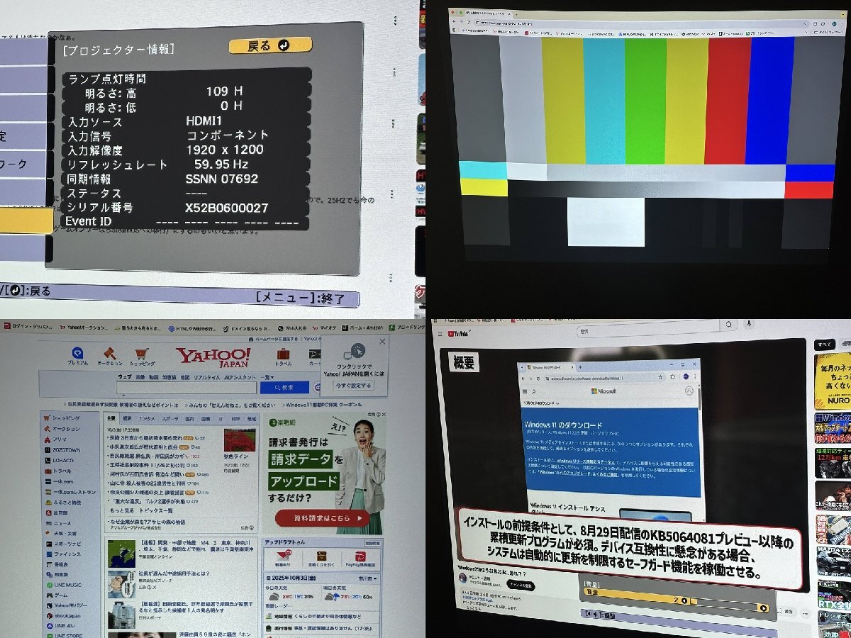Open the トラベル suitcase icon in Yahoo header
Screen dimensions: 851x638
pyautogui.click(x=283, y=357)
